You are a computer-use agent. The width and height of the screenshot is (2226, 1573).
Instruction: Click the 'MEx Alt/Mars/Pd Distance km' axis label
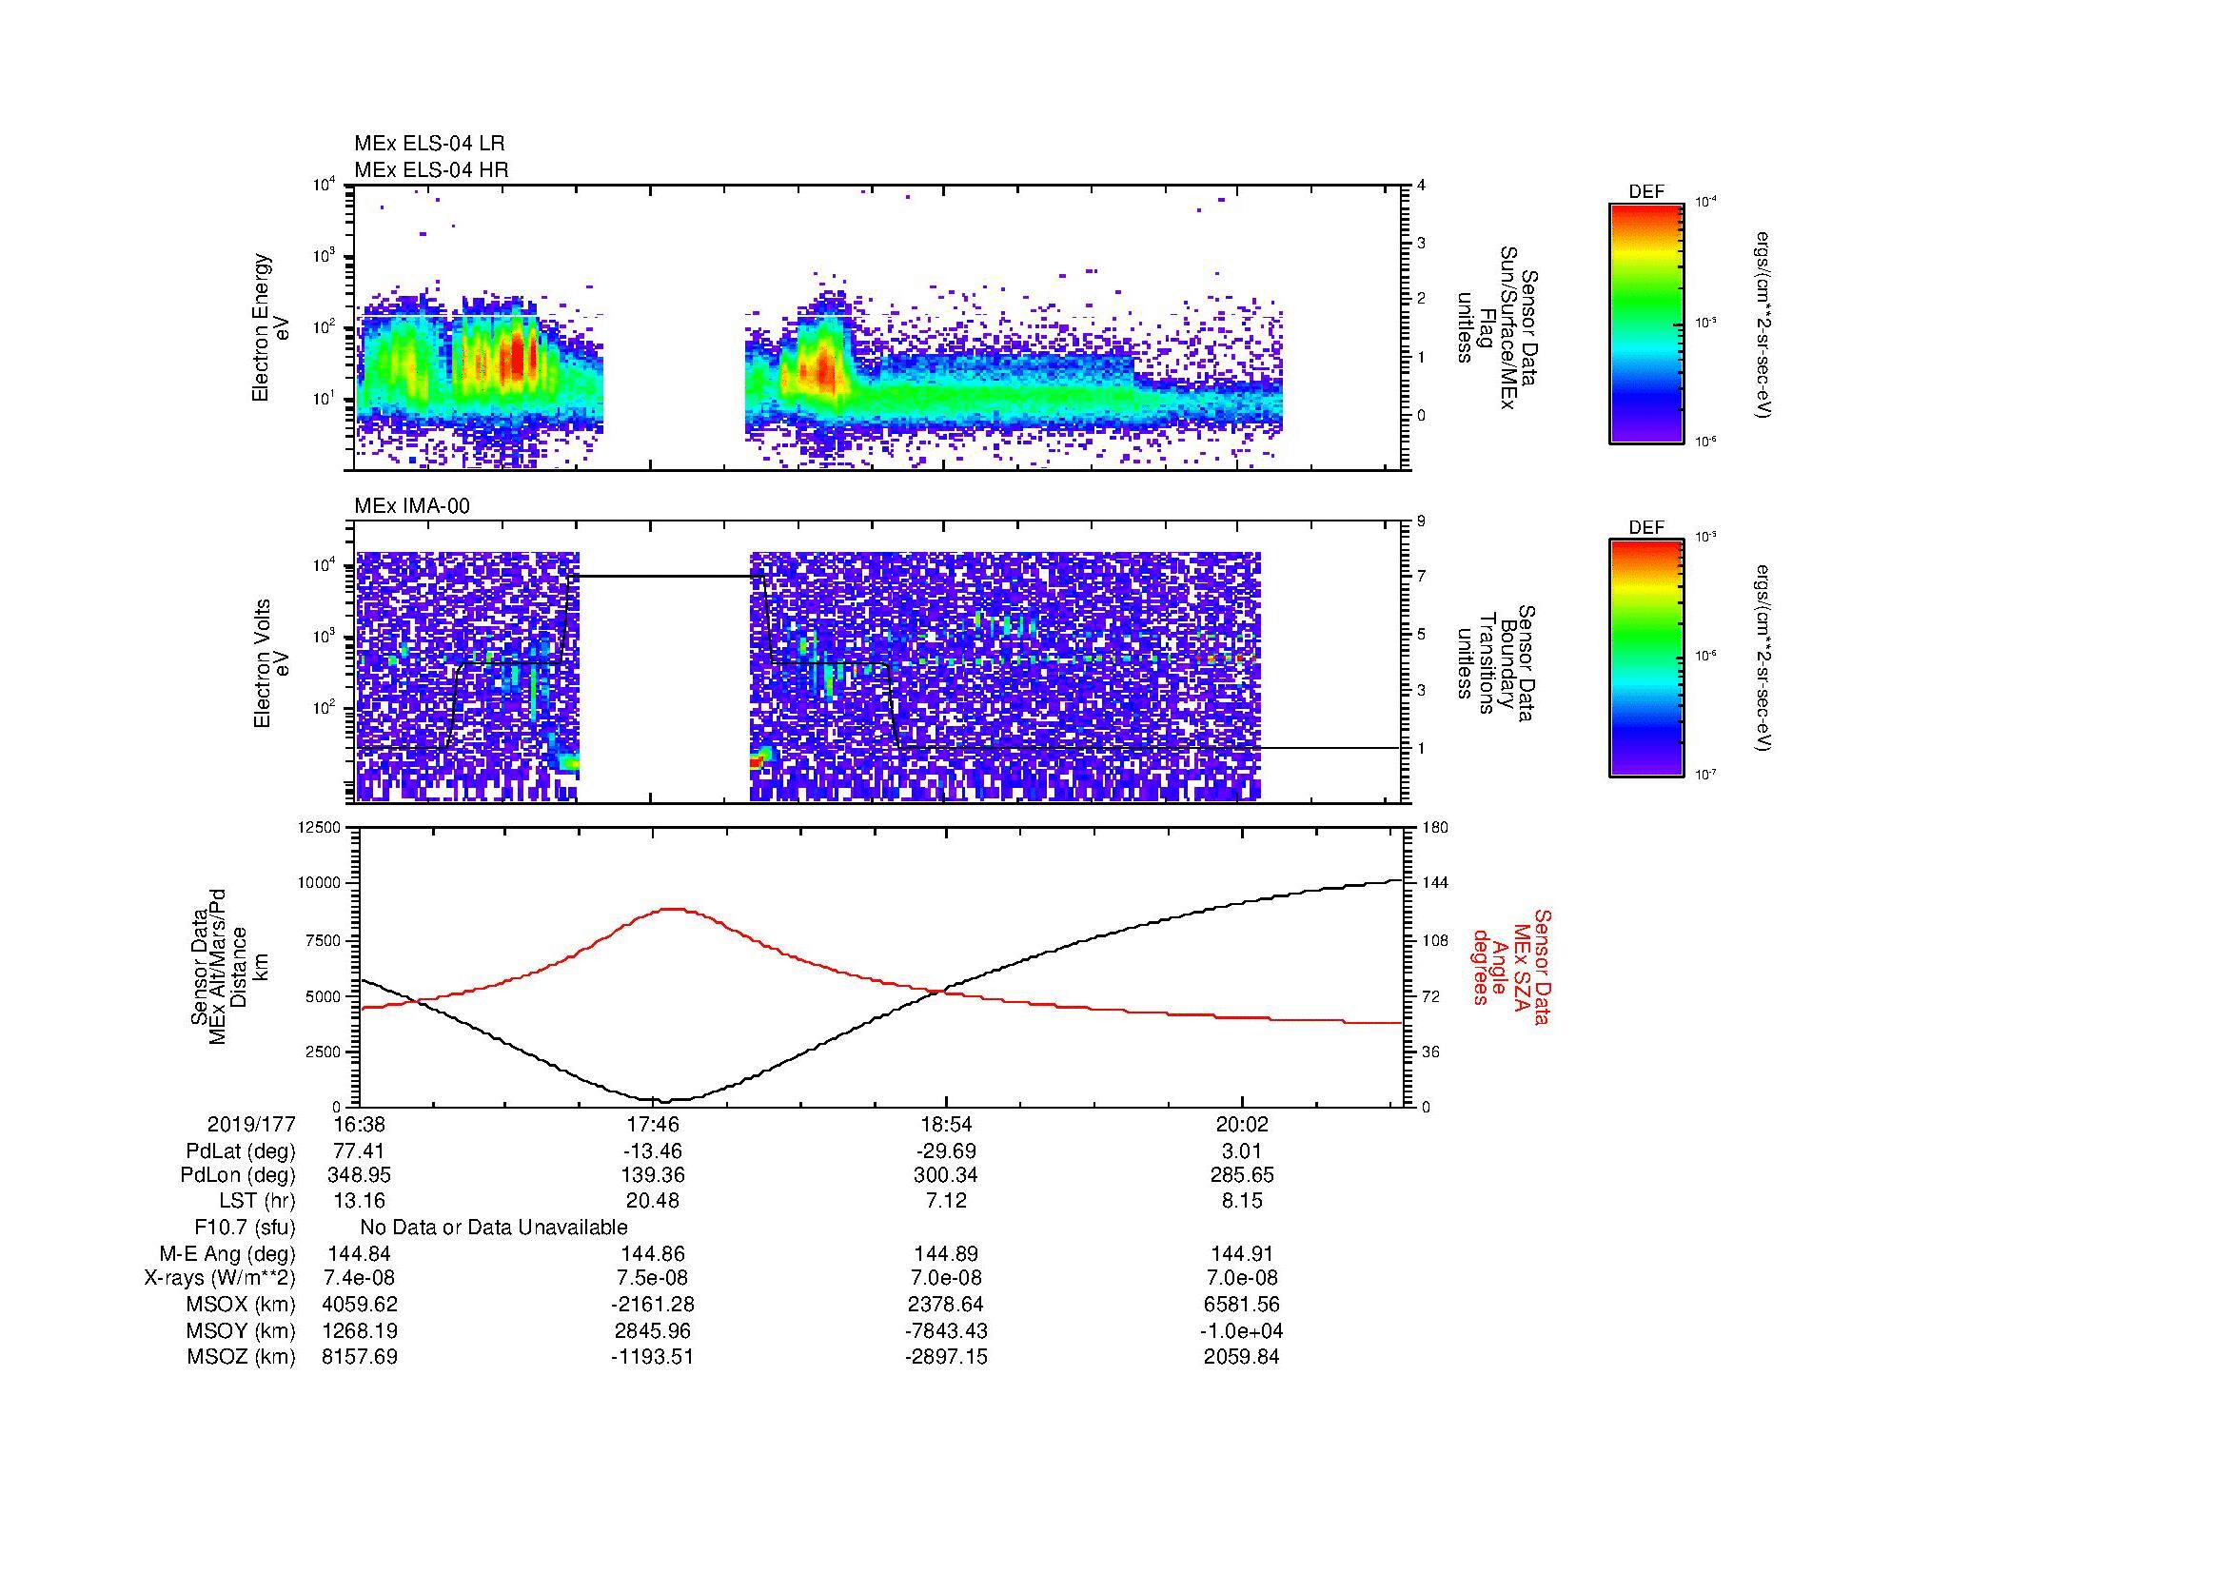231,966
